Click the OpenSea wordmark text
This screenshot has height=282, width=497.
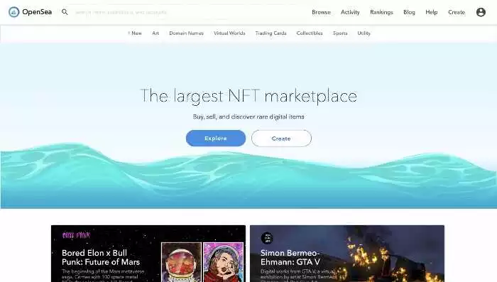37,12
